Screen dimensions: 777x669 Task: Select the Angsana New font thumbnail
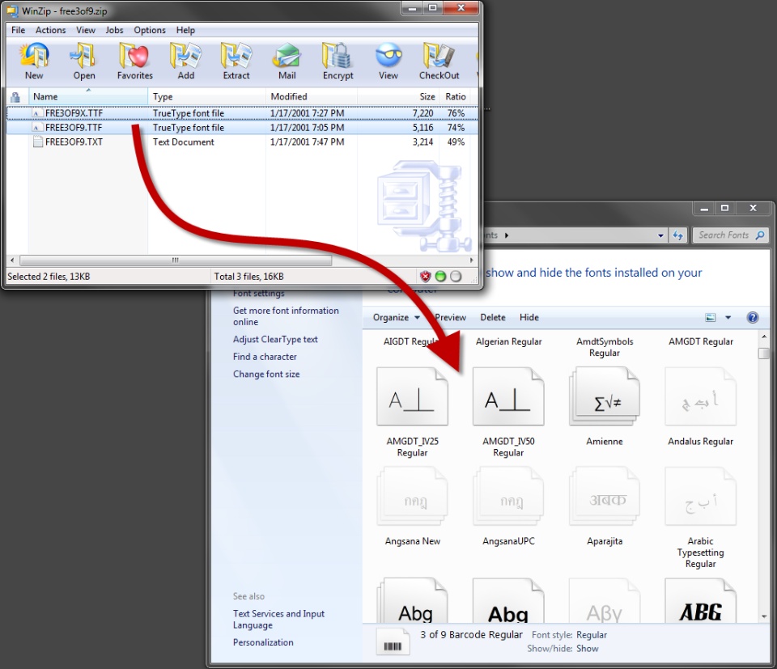[x=412, y=497]
